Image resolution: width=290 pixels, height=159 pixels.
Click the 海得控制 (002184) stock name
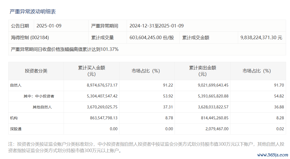pos(30,38)
